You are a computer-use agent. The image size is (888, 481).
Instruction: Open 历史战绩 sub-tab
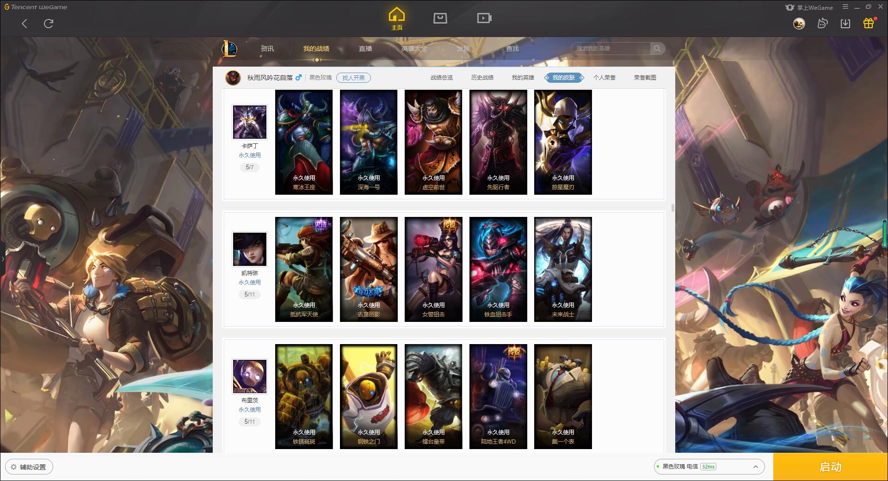tap(482, 78)
